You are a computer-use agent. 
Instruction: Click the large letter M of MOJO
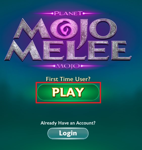point(32,28)
